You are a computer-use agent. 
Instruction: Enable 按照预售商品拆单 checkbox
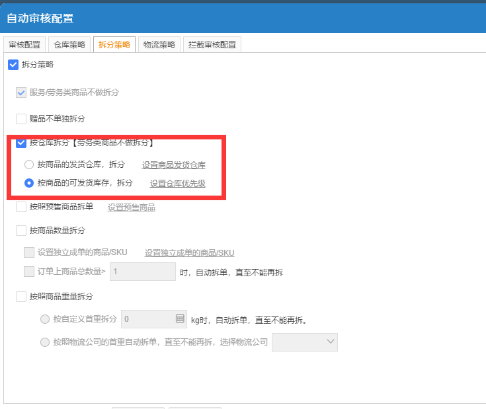[x=21, y=207]
